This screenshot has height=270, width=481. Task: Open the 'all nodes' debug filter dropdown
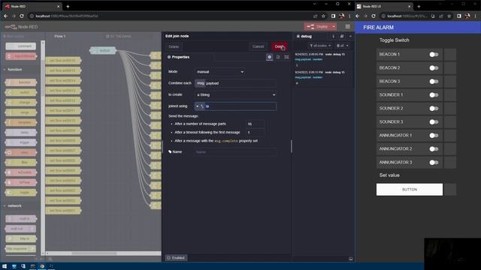pyautogui.click(x=320, y=46)
